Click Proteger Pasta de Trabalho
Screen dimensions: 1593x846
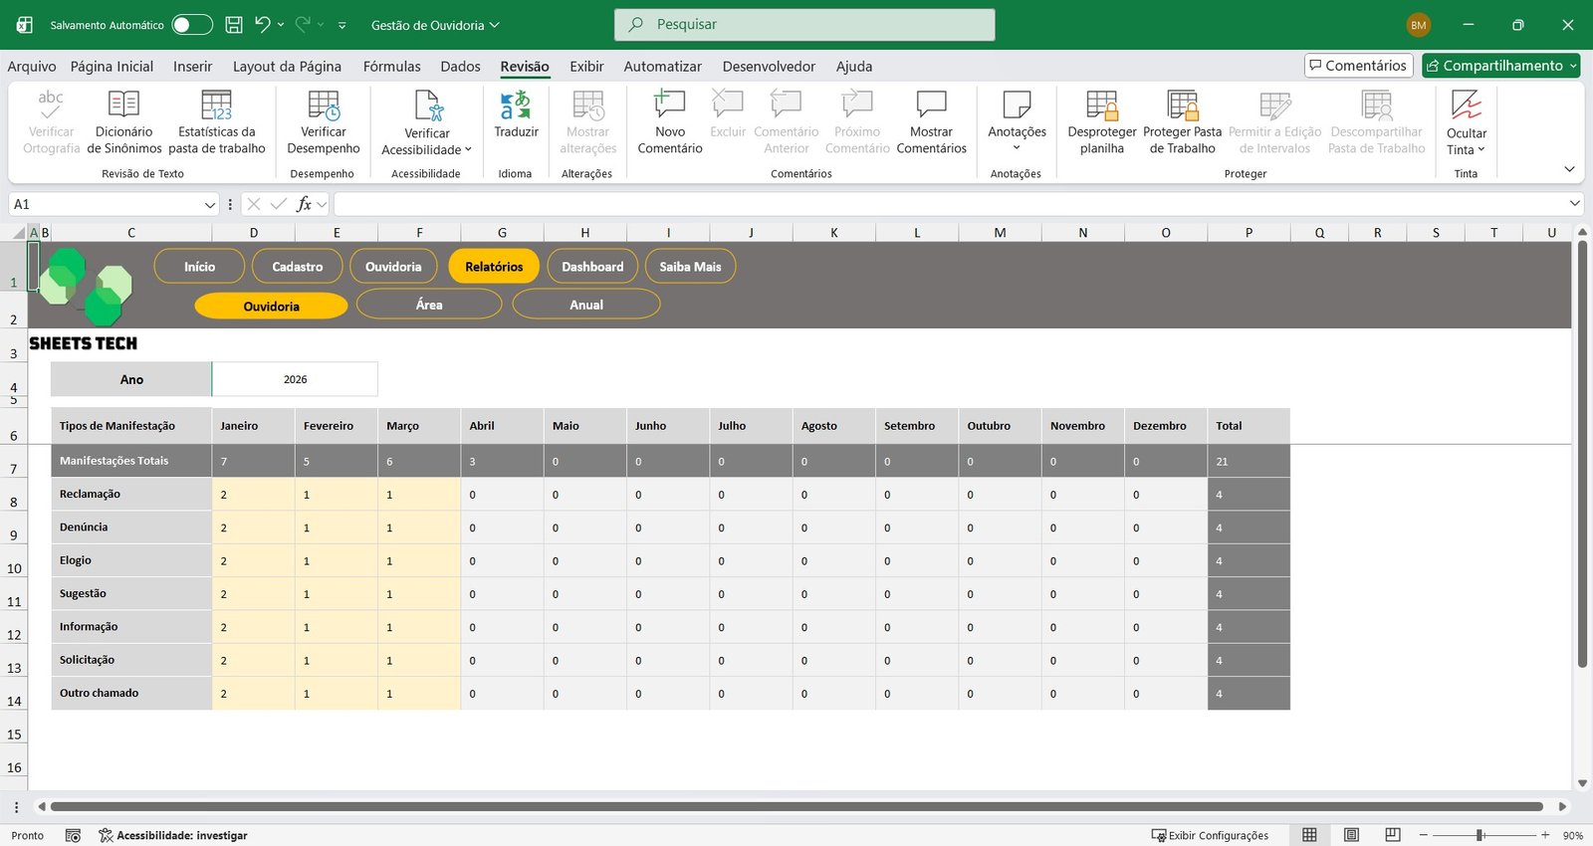[1182, 106]
